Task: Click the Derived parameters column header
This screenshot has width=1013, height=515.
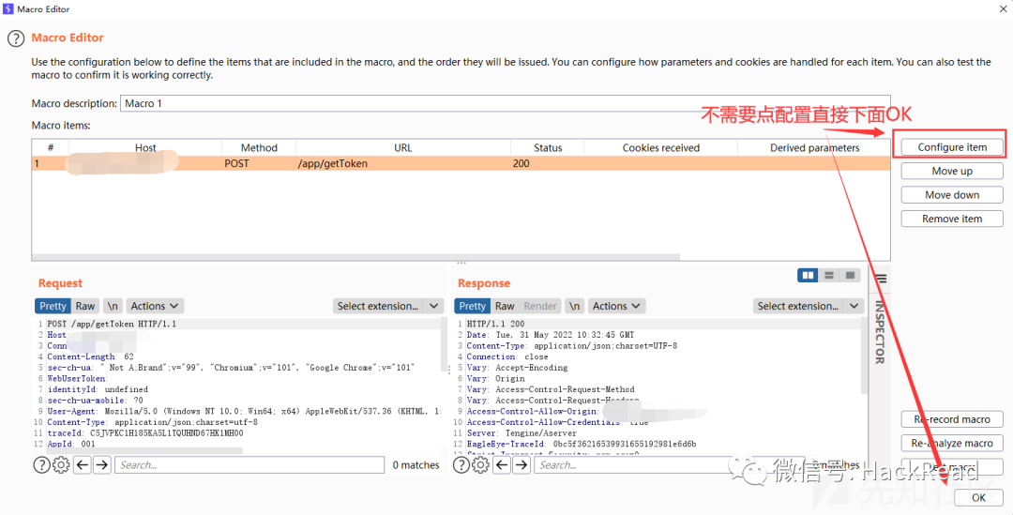Action: [815, 148]
